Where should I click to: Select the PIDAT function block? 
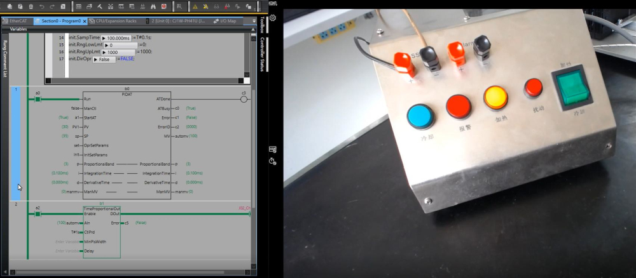pos(127,146)
